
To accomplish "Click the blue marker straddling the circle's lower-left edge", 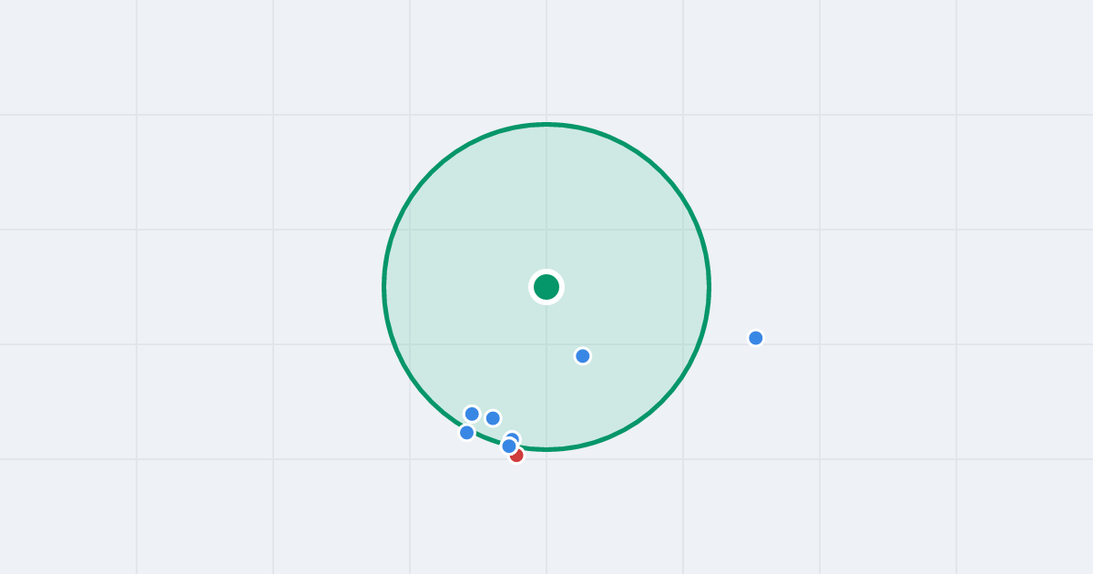I will pyautogui.click(x=467, y=433).
